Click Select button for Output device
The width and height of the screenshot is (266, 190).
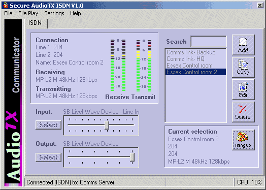click(48, 157)
